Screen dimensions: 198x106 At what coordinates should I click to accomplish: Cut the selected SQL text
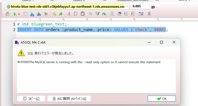(x=69, y=14)
